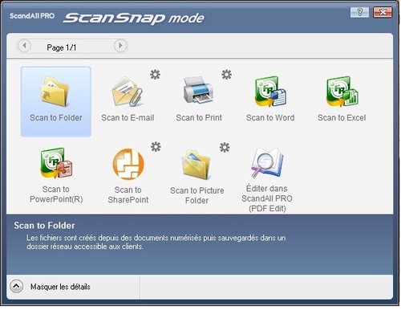This screenshot has width=401, height=310.
Task: Open settings gear for Scan to E-mail
Action: (155, 75)
